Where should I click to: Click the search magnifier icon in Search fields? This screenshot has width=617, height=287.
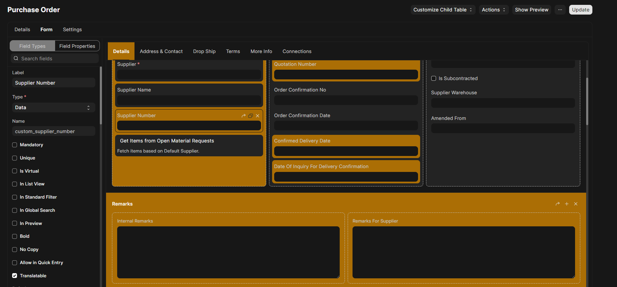16,59
